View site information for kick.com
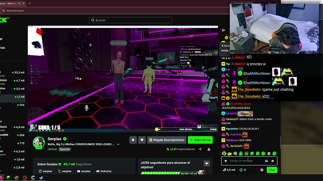This screenshot has height=181, width=323. coord(3,11)
